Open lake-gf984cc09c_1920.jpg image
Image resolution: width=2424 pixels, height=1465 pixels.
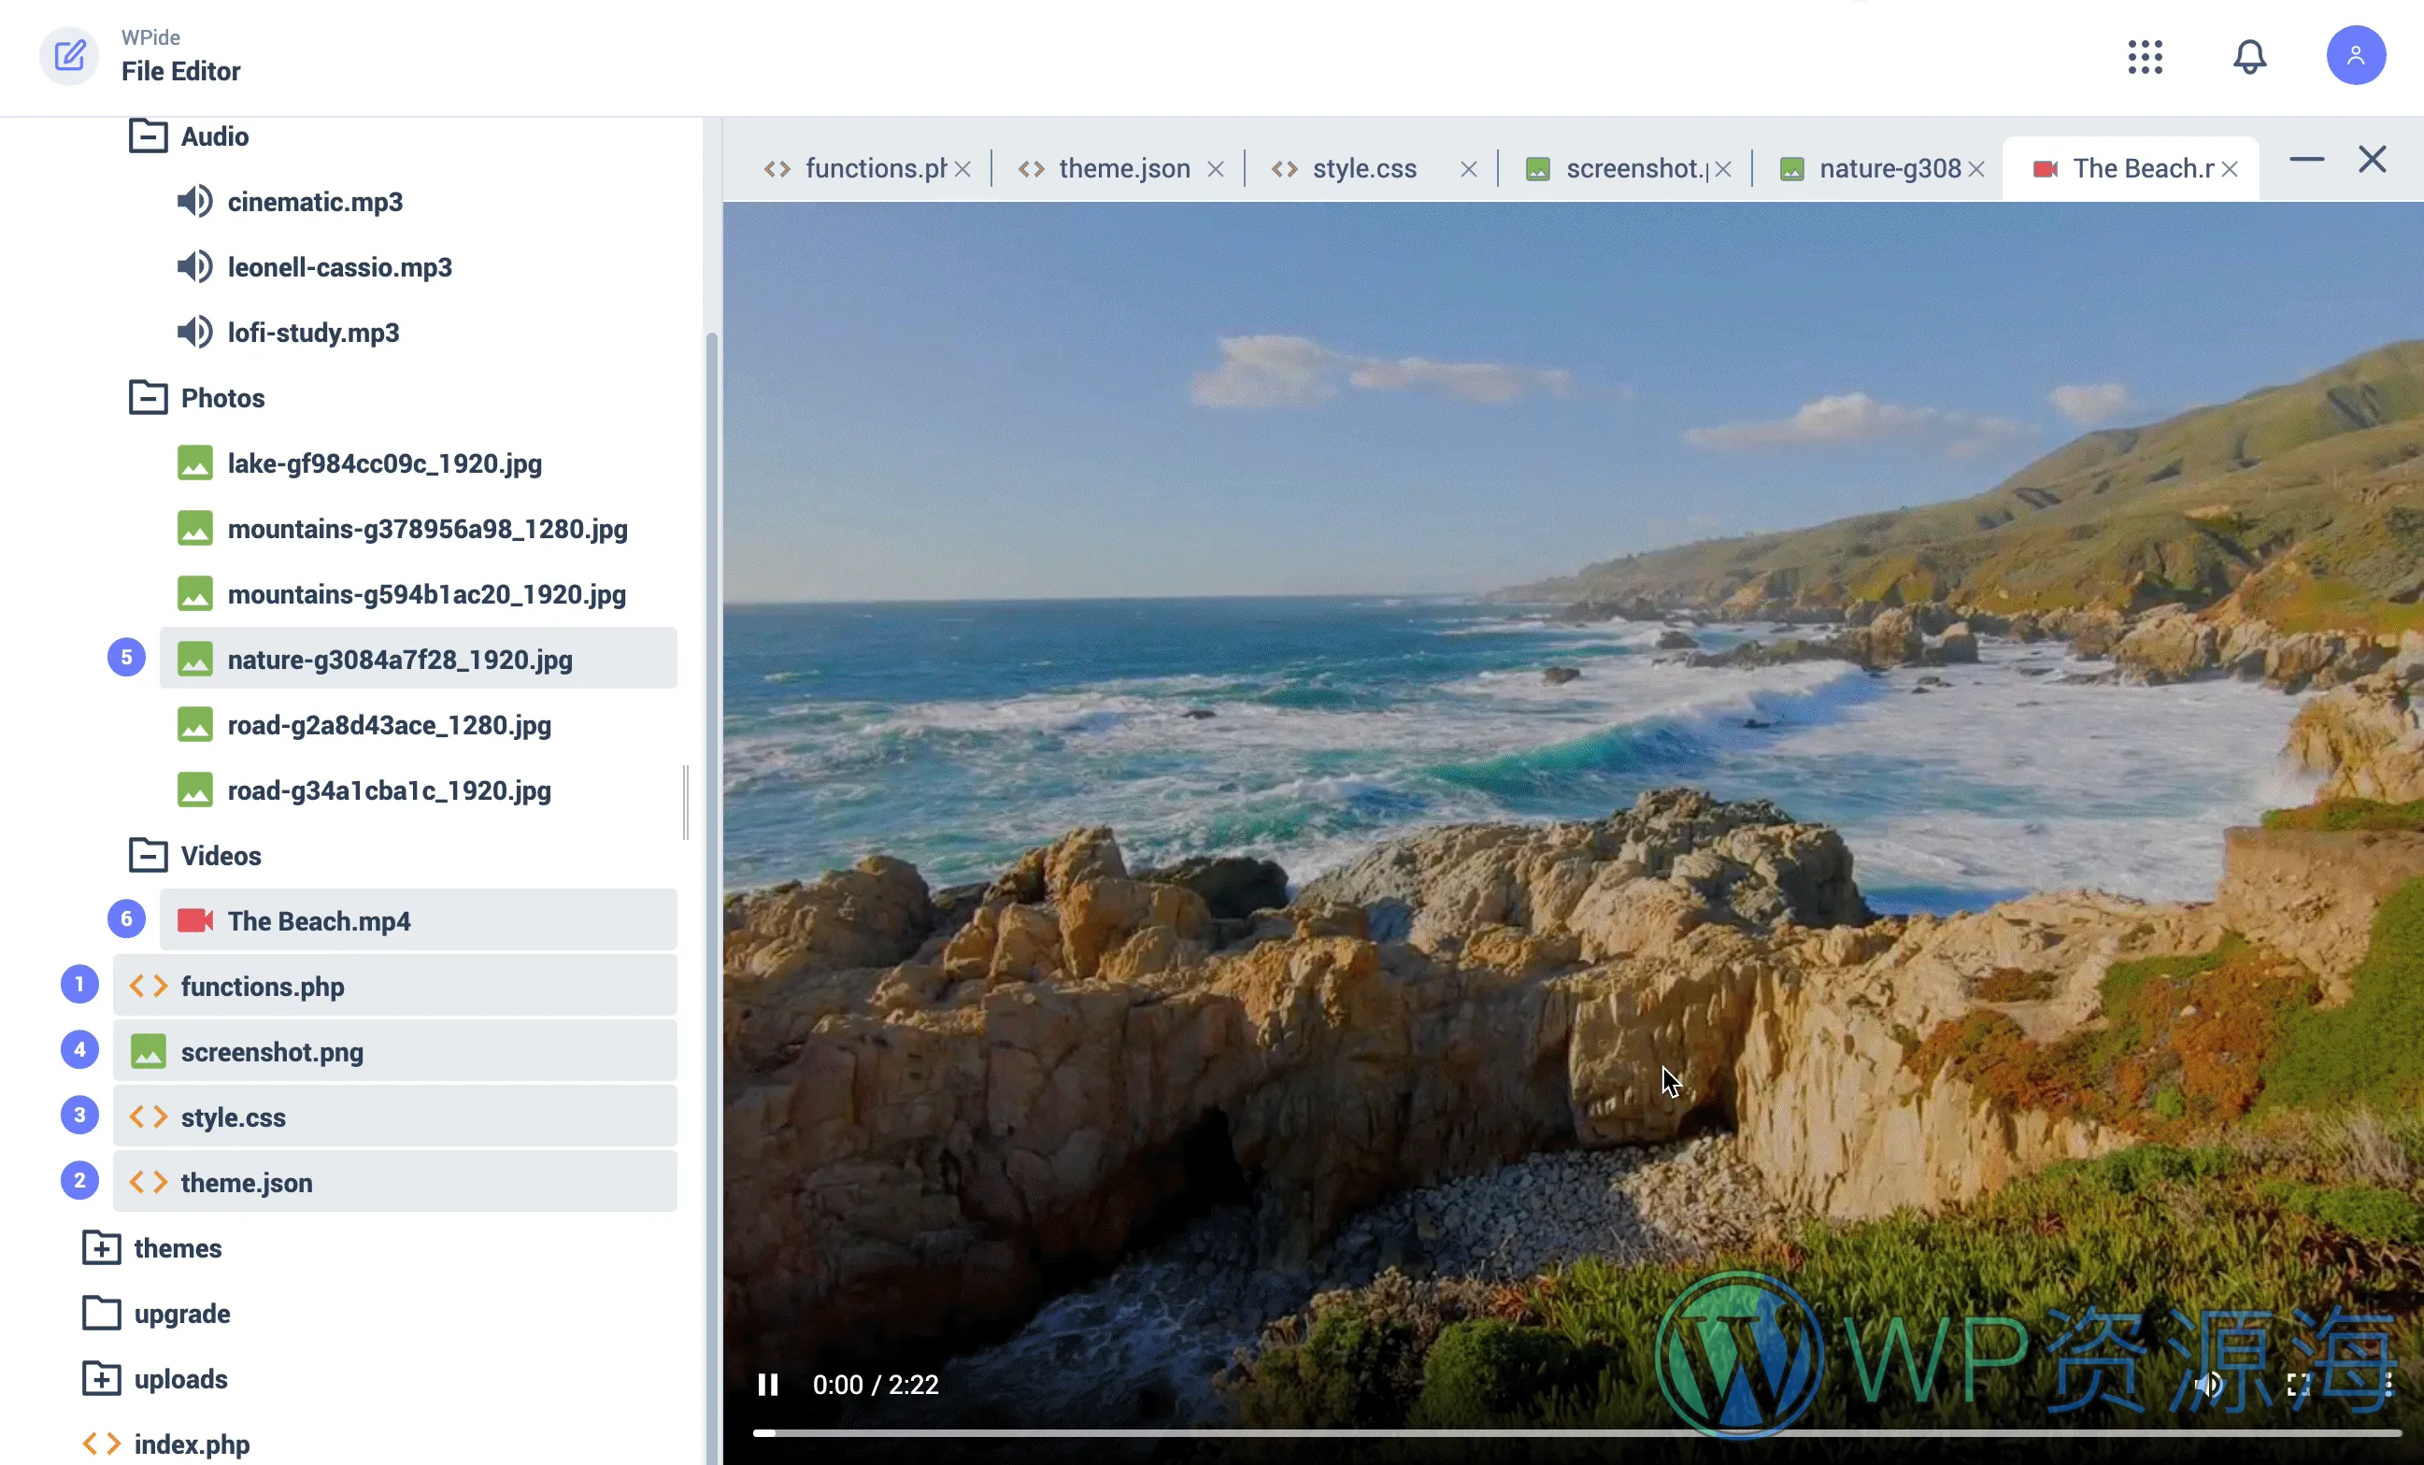click(x=384, y=463)
